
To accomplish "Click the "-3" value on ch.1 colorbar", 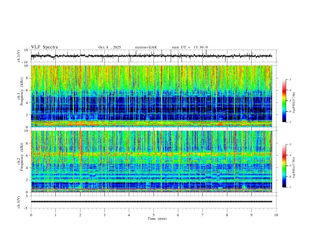I will [289, 79].
